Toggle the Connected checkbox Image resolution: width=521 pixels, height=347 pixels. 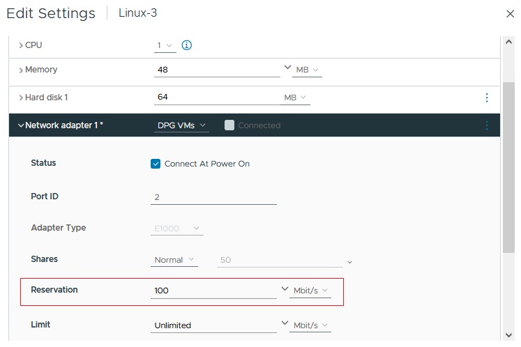click(x=229, y=125)
